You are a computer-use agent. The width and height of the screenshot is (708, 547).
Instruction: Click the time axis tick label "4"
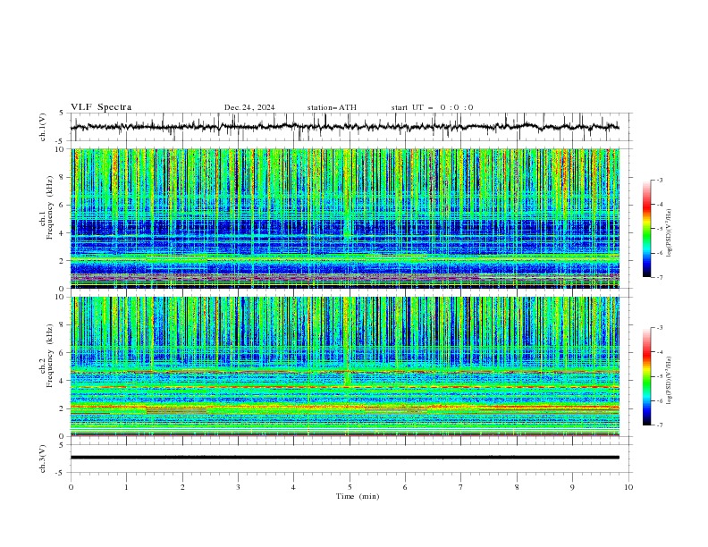click(293, 487)
